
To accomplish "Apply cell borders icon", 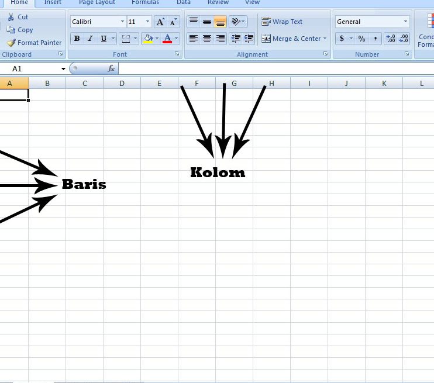I will click(126, 39).
